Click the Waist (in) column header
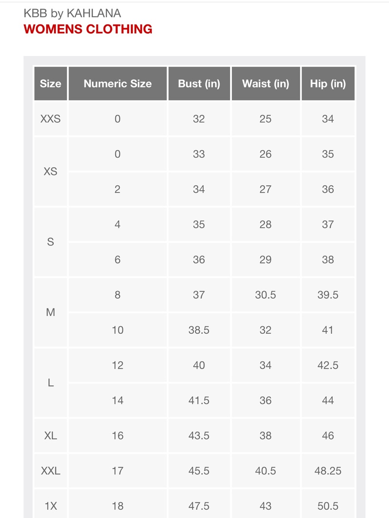 tap(266, 84)
